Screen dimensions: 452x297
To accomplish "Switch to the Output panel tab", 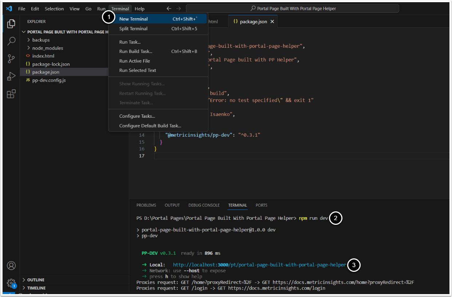I will 172,205.
